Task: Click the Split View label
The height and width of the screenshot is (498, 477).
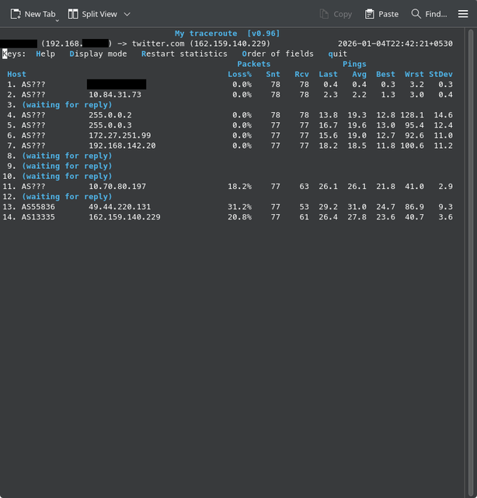Action: click(x=99, y=14)
